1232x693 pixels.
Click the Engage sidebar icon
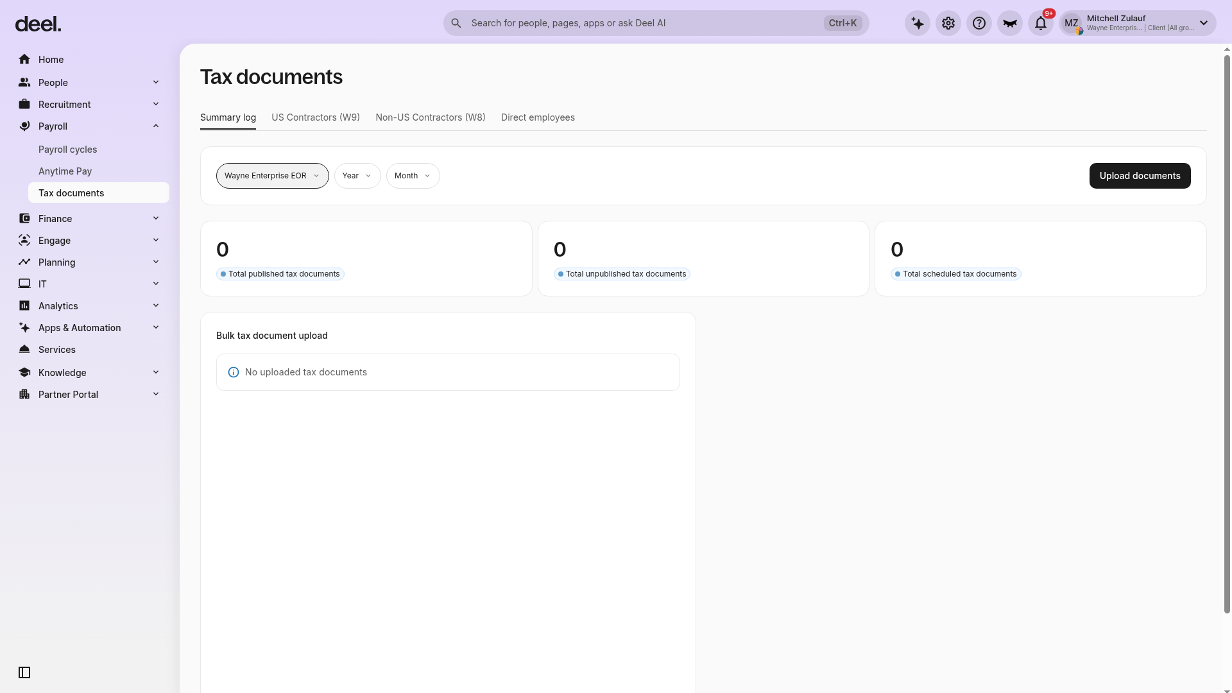click(x=24, y=240)
